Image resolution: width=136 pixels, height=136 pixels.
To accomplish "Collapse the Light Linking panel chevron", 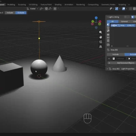I will pos(107,17).
